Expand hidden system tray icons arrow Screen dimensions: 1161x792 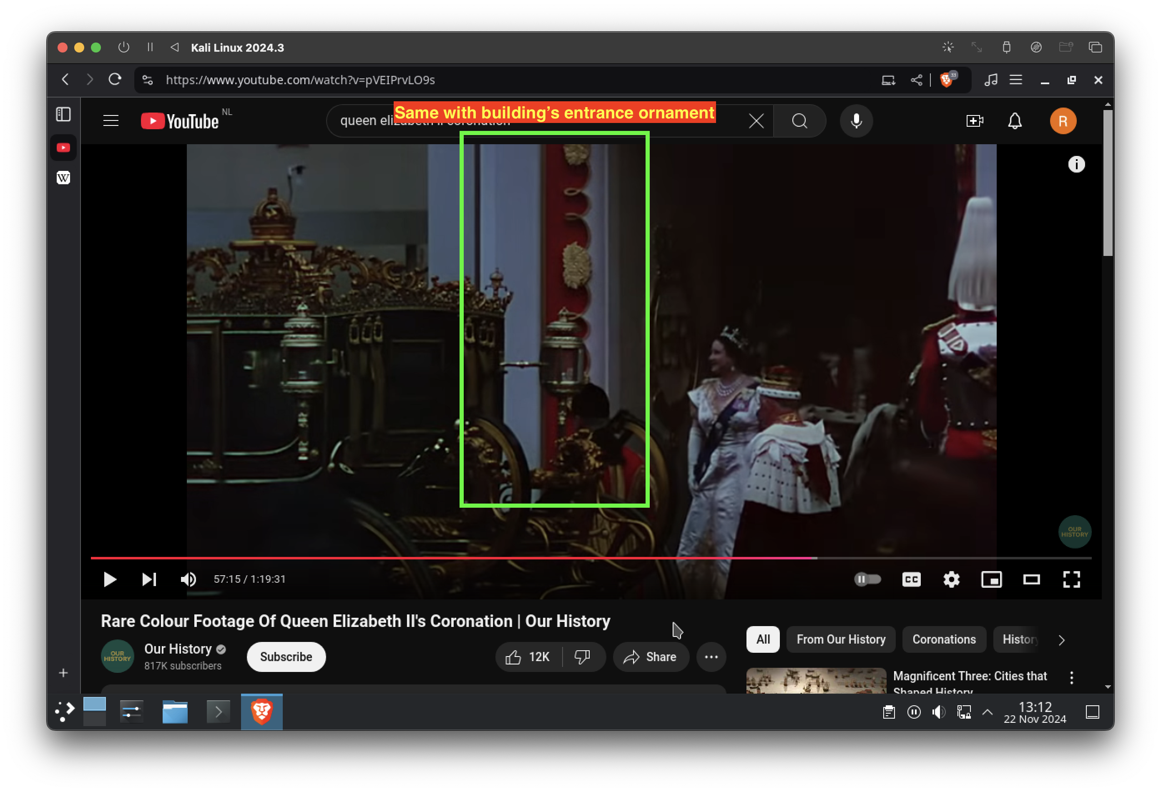click(988, 712)
